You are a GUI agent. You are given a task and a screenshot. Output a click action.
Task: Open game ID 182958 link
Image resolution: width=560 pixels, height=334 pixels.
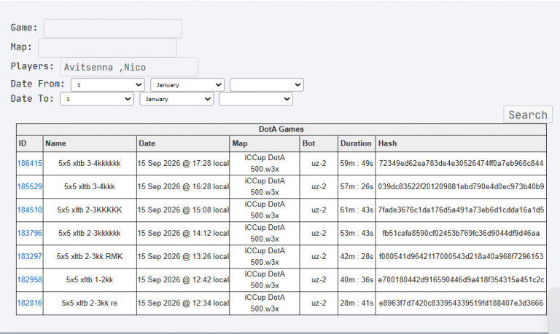point(30,280)
